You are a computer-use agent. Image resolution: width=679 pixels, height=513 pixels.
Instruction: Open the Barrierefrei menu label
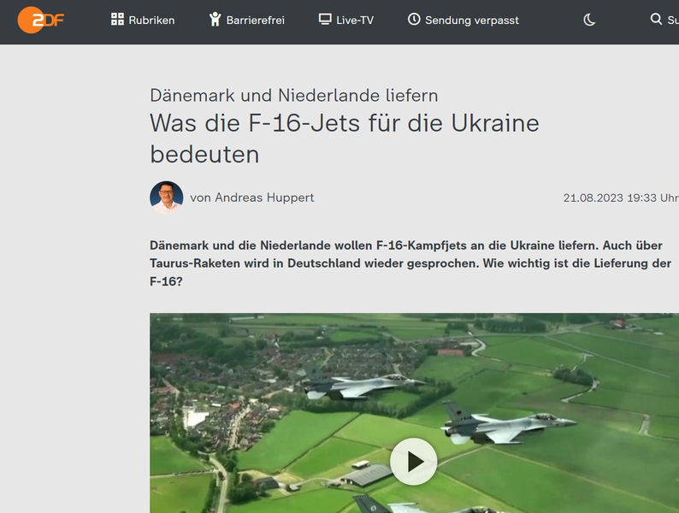[x=255, y=20]
